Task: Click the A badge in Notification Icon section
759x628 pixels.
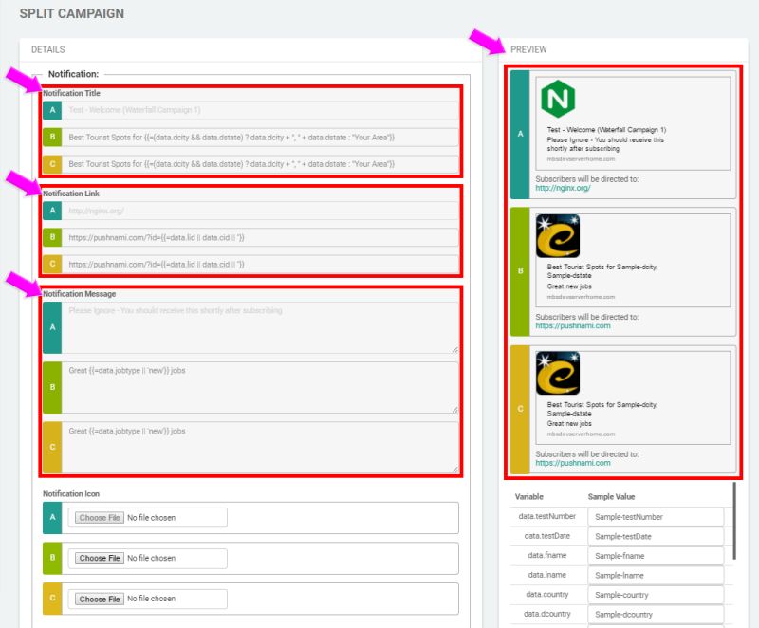Action: coord(51,517)
